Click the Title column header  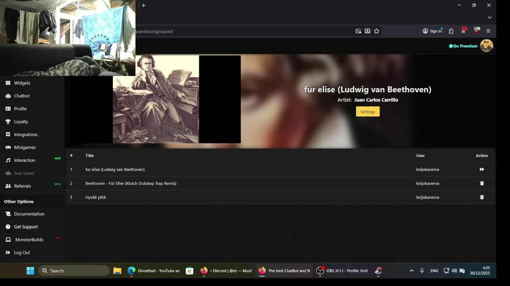pos(90,155)
